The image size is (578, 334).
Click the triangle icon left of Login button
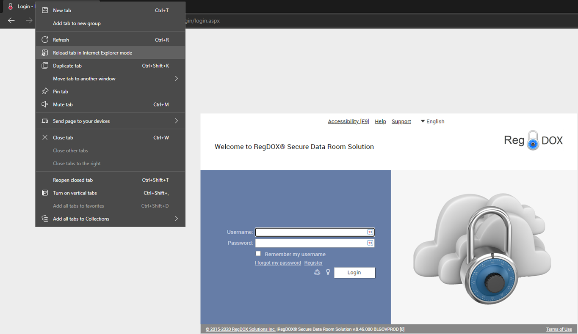(317, 272)
